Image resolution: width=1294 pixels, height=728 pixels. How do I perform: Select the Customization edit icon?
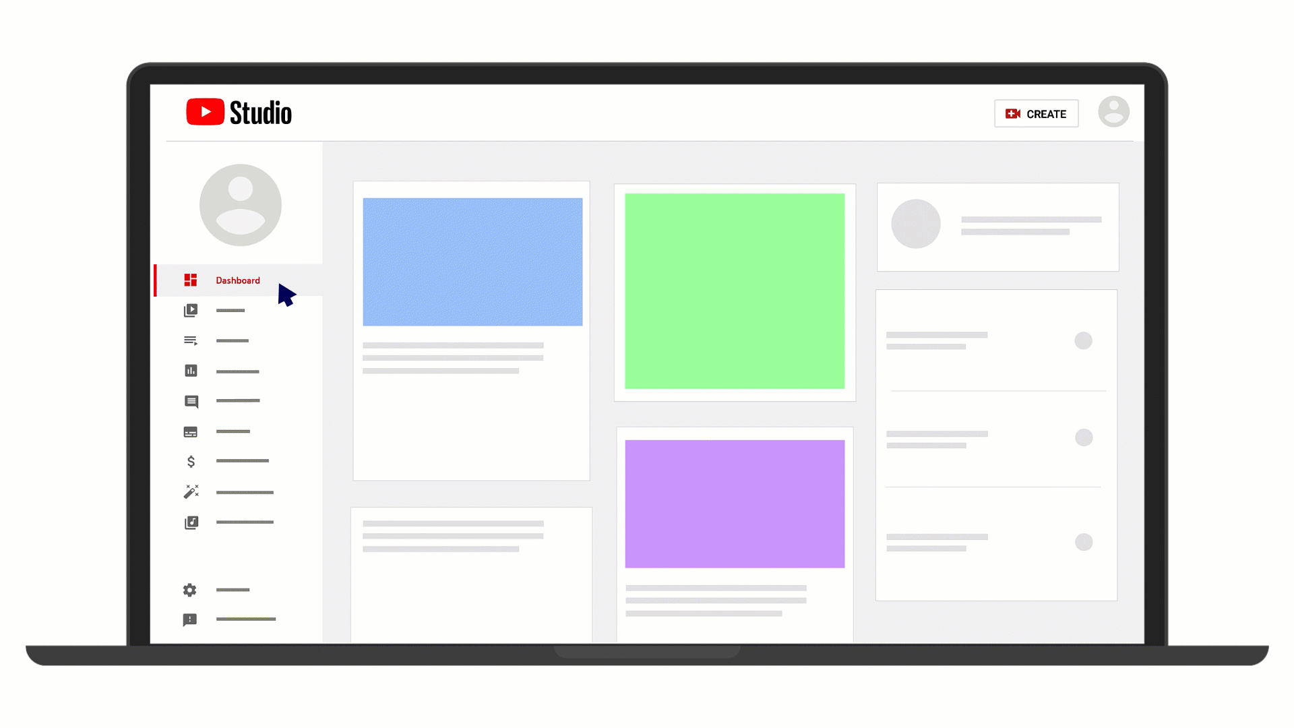[x=190, y=491]
